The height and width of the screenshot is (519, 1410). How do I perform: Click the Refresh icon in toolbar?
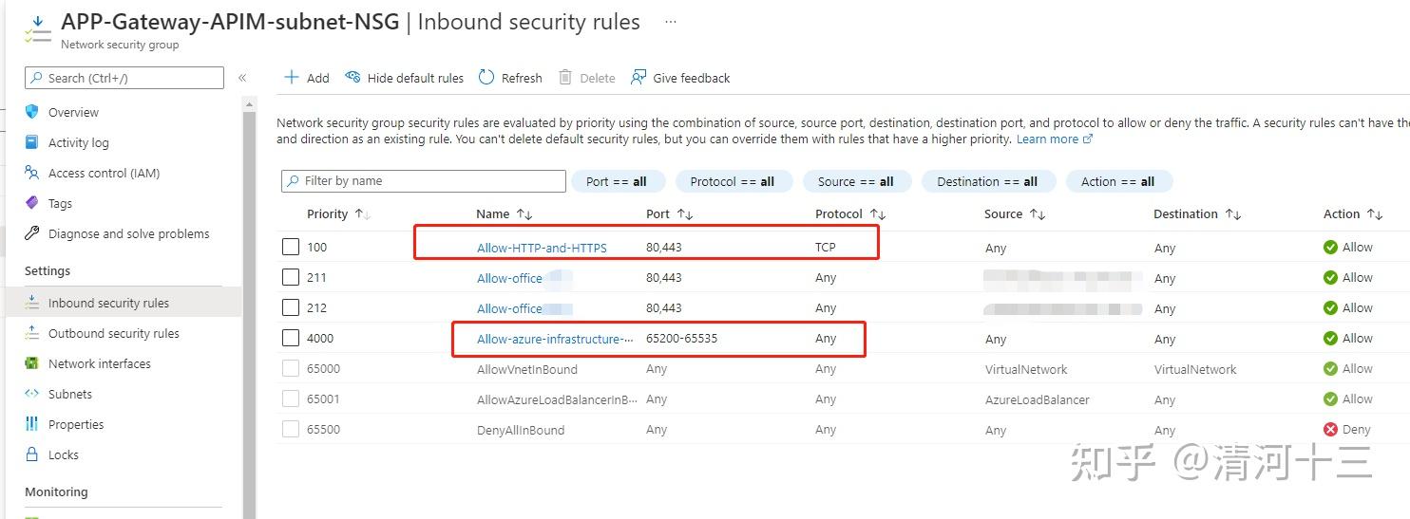[486, 78]
